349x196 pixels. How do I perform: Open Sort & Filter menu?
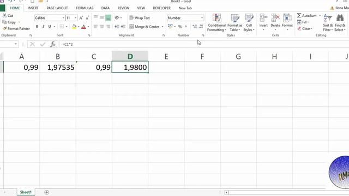coord(328,23)
